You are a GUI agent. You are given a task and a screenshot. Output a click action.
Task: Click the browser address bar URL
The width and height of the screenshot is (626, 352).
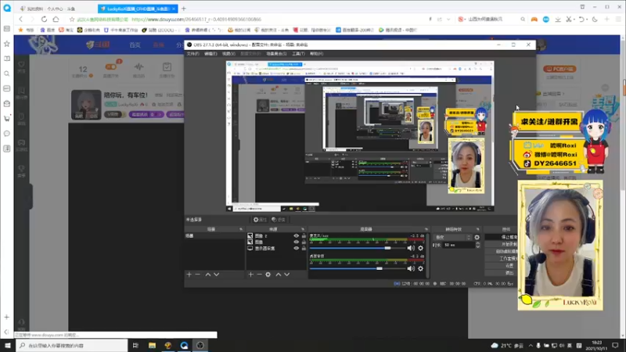coord(196,19)
